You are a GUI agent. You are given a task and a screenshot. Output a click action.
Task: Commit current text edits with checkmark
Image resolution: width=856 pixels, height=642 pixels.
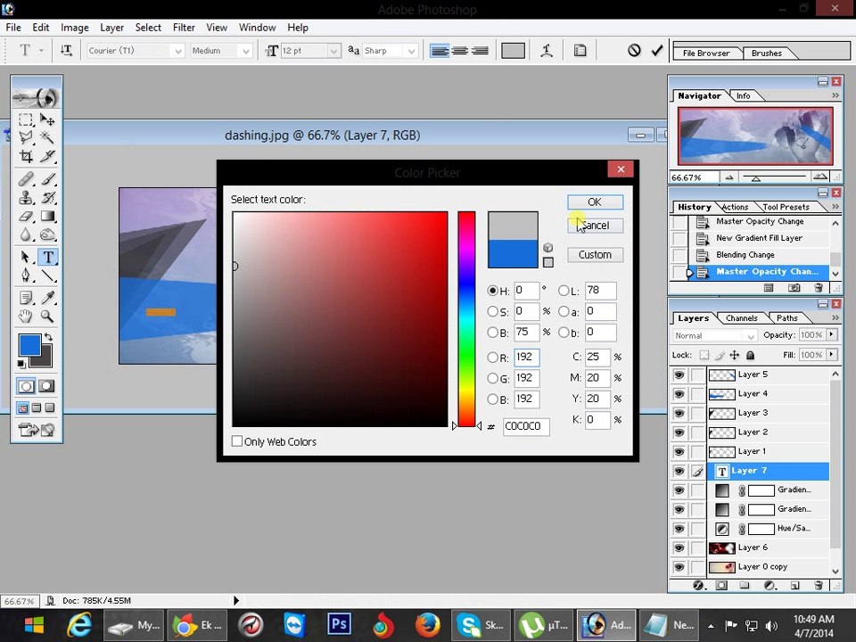pos(657,51)
